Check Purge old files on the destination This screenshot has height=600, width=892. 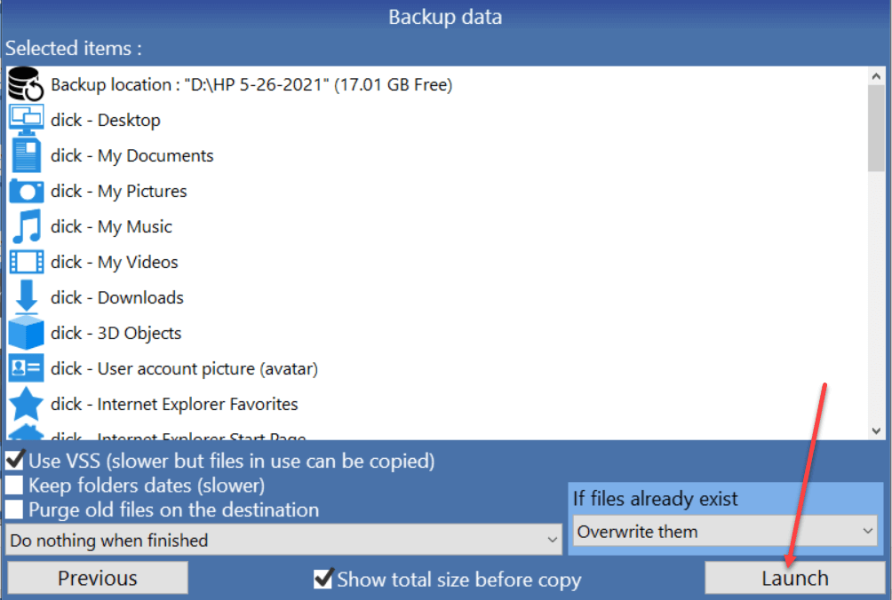[14, 509]
